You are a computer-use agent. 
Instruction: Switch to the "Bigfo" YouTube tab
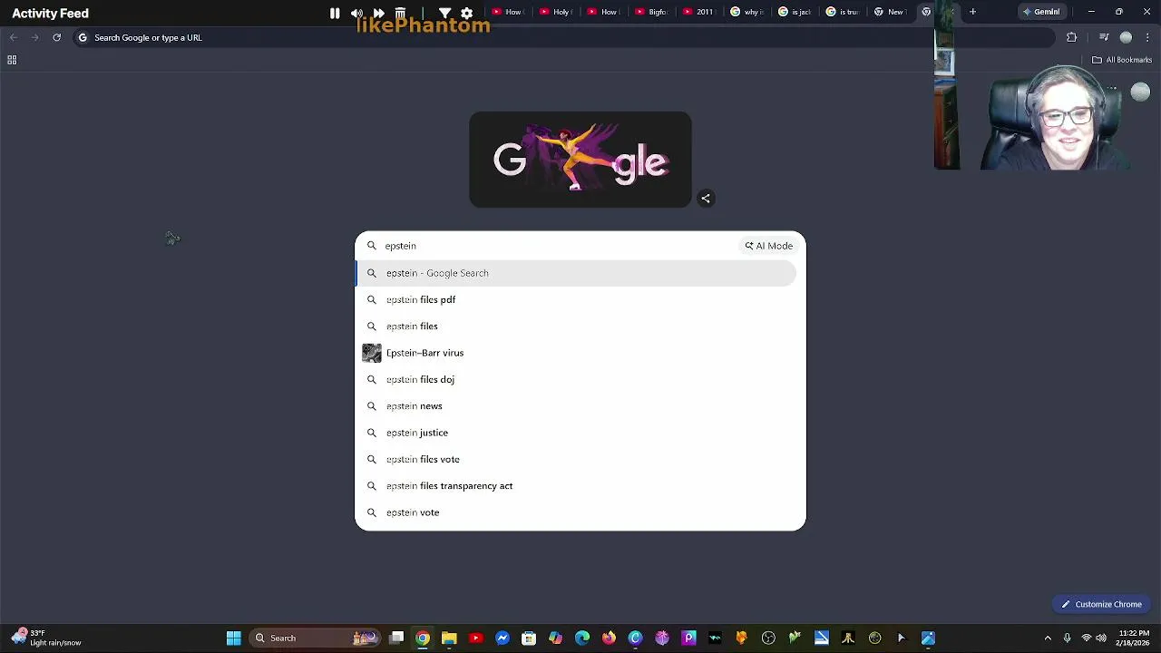pyautogui.click(x=651, y=12)
